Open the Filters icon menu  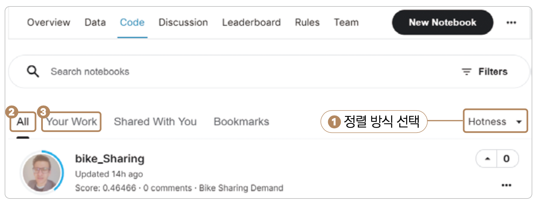[466, 72]
